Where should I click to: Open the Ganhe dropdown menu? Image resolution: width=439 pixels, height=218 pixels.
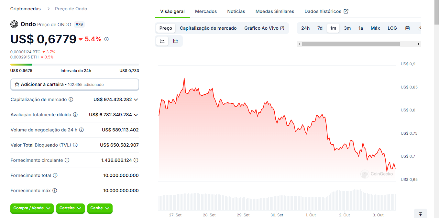point(100,208)
